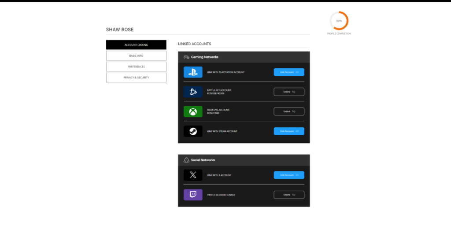The width and height of the screenshot is (451, 237).
Task: Link the X account
Action: [289, 175]
